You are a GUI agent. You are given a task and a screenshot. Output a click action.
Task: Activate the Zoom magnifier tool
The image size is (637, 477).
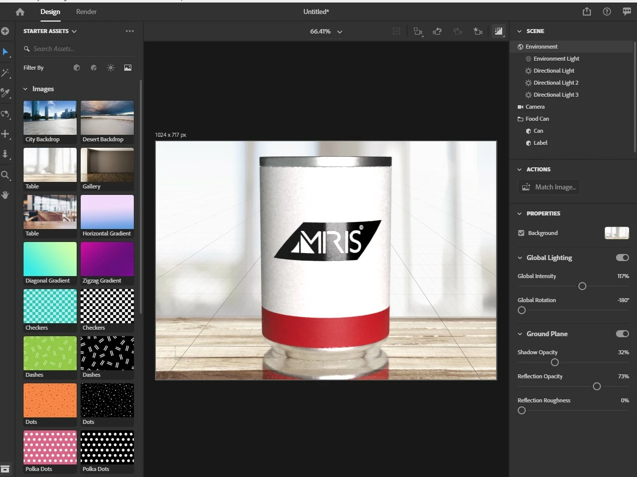click(x=6, y=175)
